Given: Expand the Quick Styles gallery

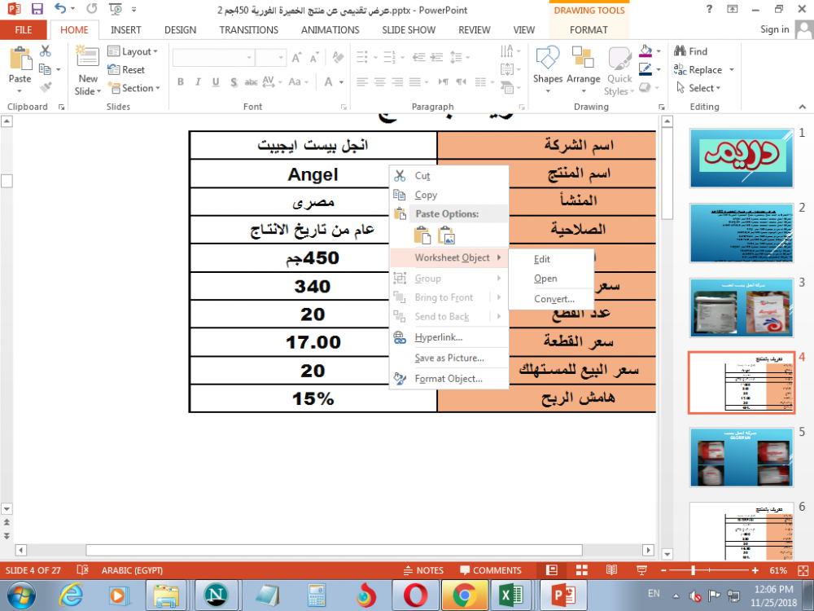Looking at the screenshot, I should [619, 71].
